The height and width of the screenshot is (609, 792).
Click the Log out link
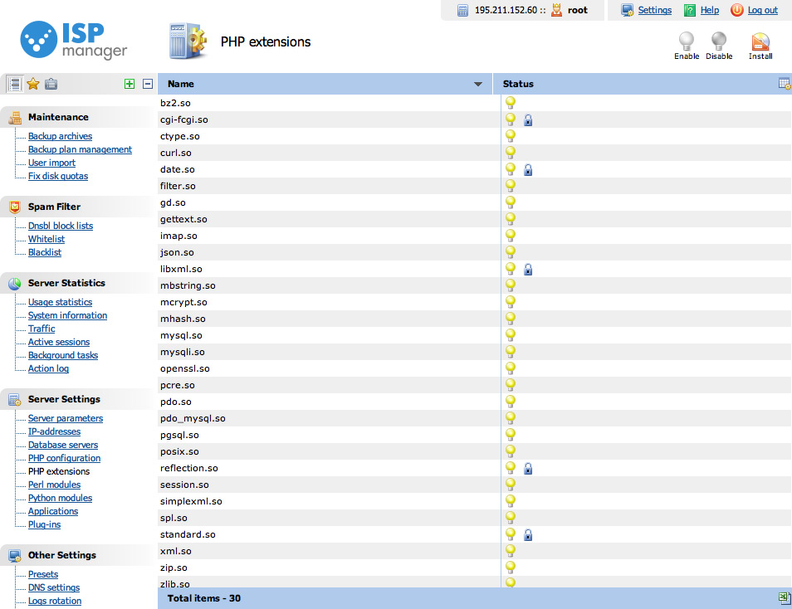pos(762,10)
